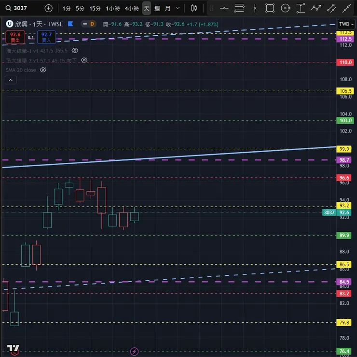357x357 pixels.
Task: Click the 浩大線學-2 indicator name
Action: 19,60
